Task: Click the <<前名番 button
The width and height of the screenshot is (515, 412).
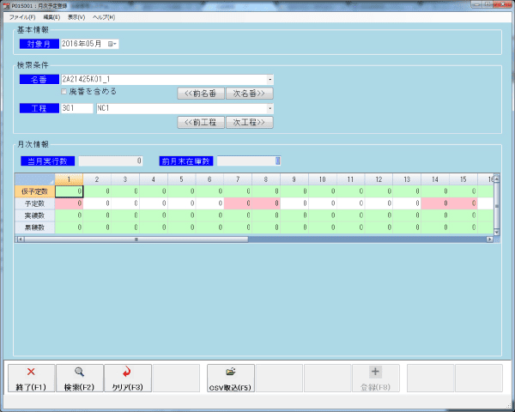Action: (201, 93)
